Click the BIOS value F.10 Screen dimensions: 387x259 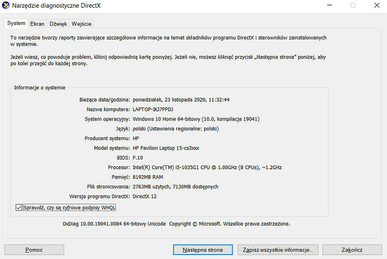pos(138,157)
